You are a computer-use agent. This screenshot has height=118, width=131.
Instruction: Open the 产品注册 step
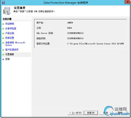9,33
